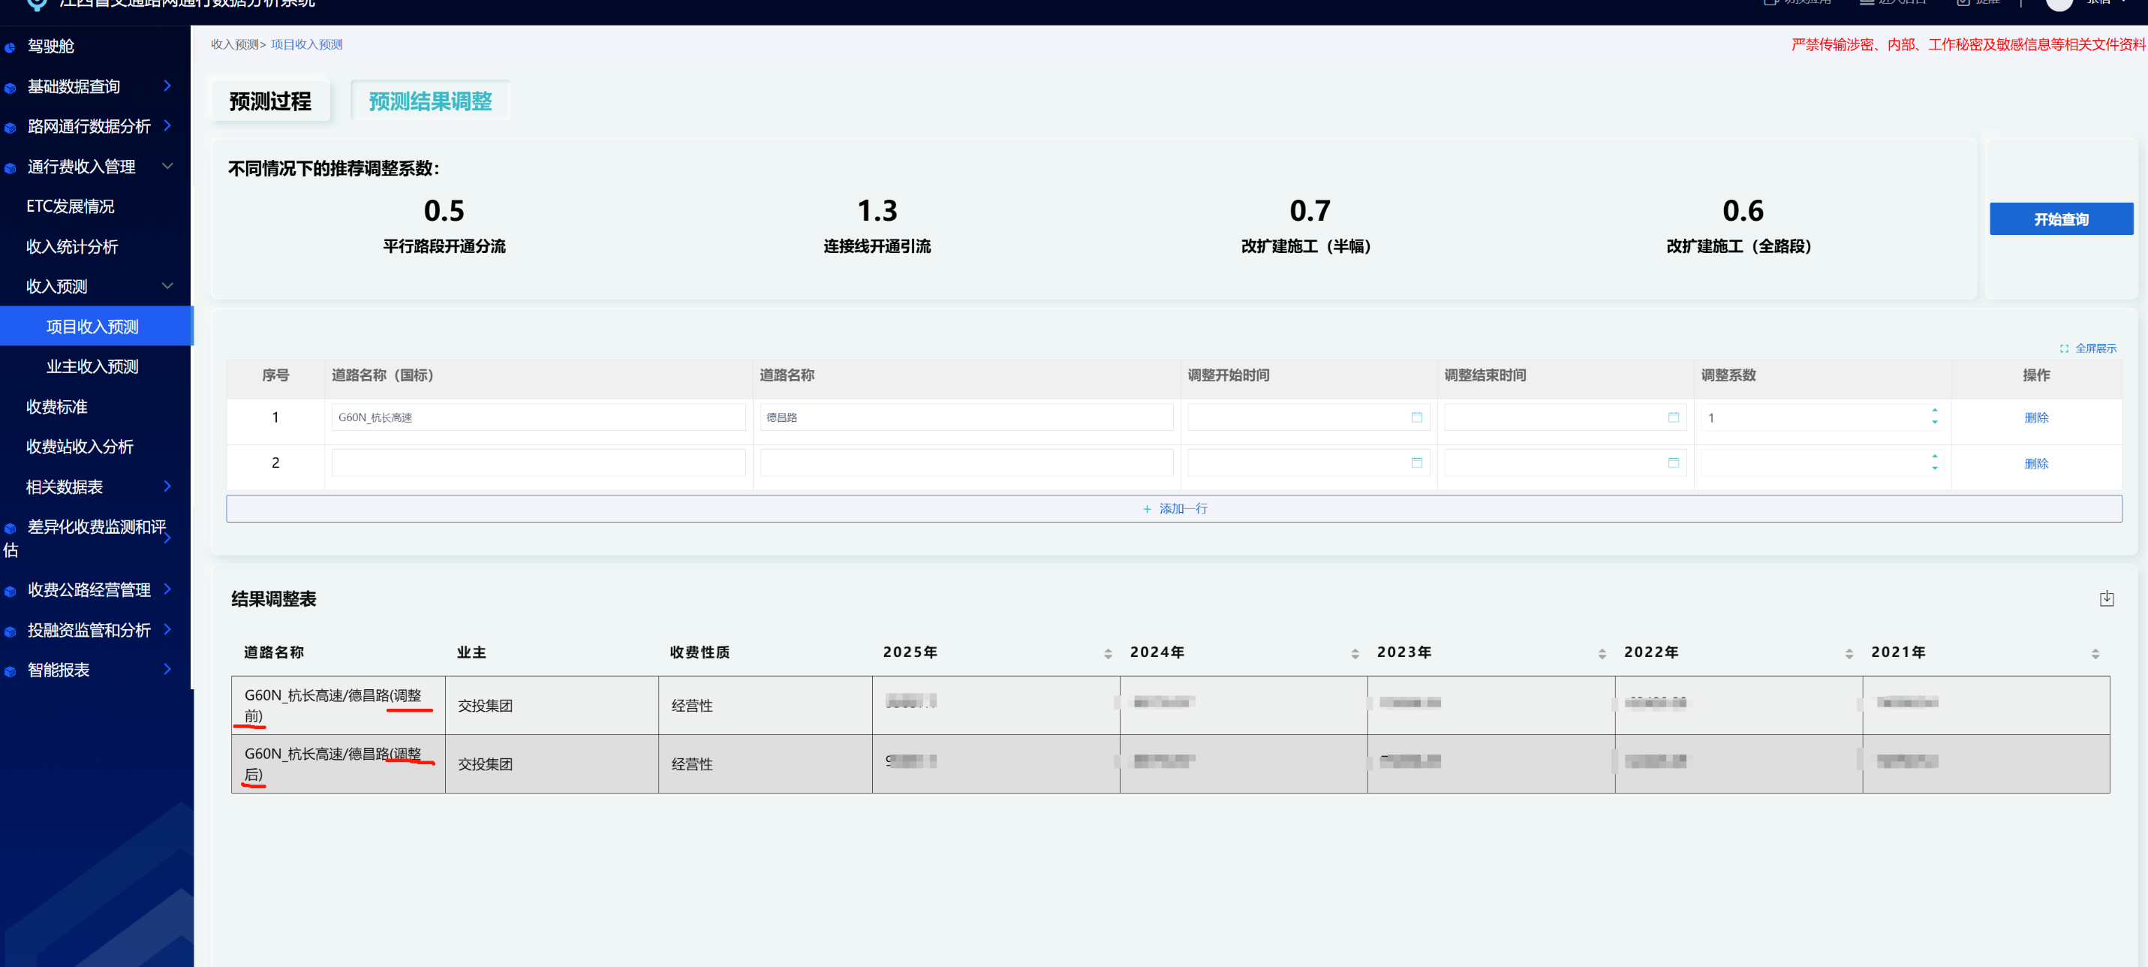Click the row 2 调整系数 stepper arrows
This screenshot has width=2148, height=967.
pos(1935,462)
